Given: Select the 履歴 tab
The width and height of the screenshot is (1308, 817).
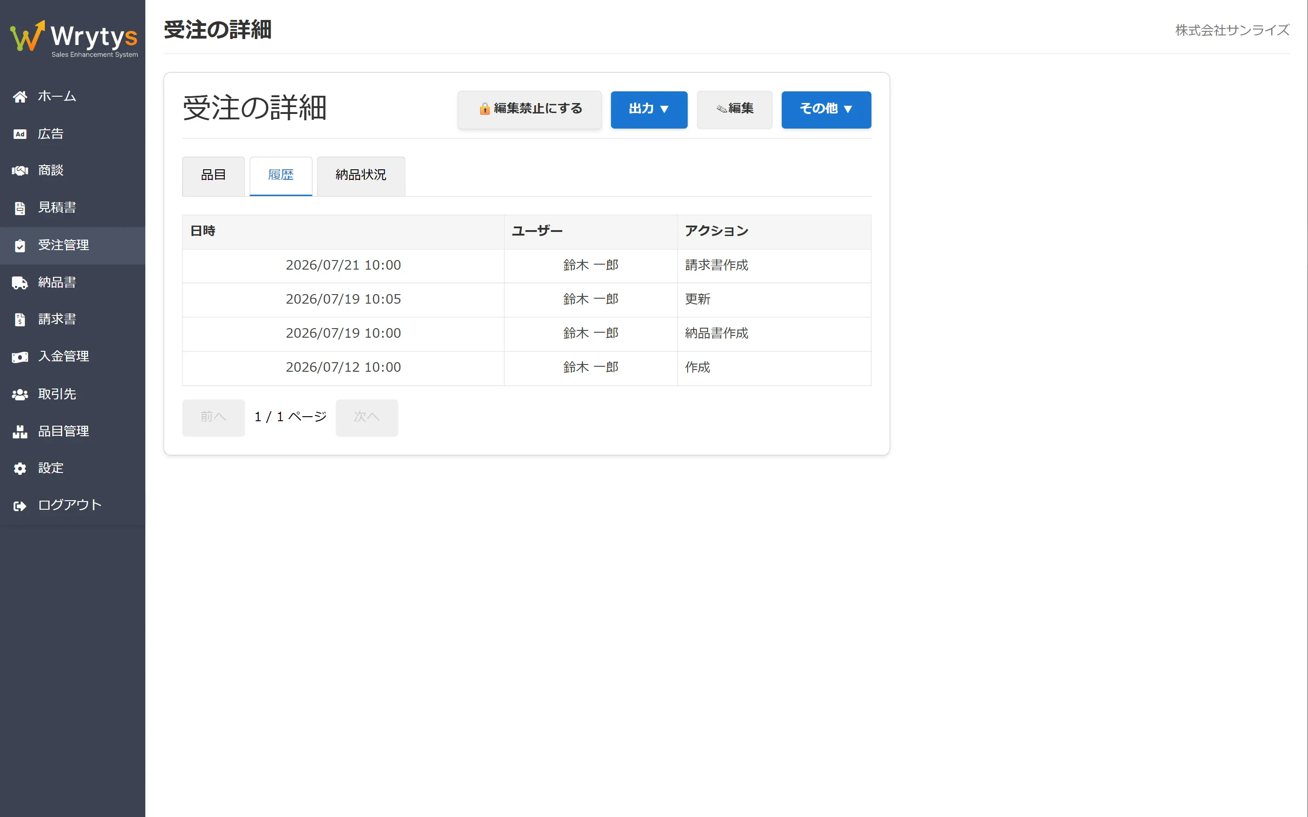Looking at the screenshot, I should [x=281, y=176].
